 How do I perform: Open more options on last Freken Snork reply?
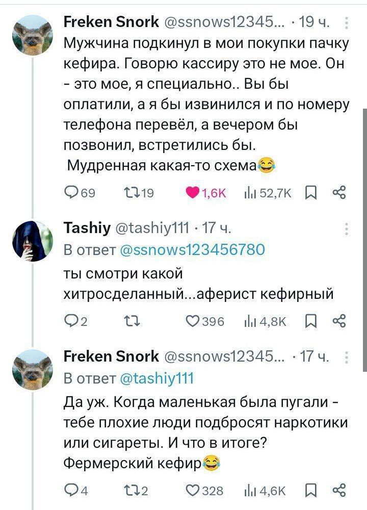tap(347, 357)
